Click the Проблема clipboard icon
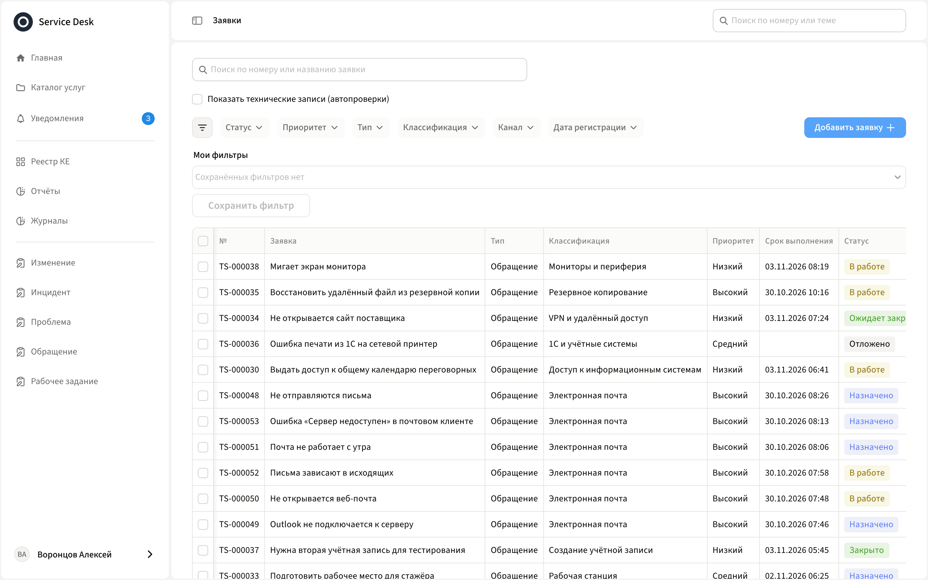Image resolution: width=928 pixels, height=580 pixels. click(x=21, y=322)
